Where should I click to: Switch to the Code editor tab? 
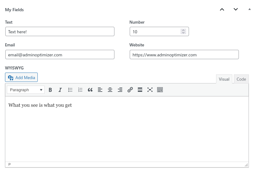[x=241, y=79]
